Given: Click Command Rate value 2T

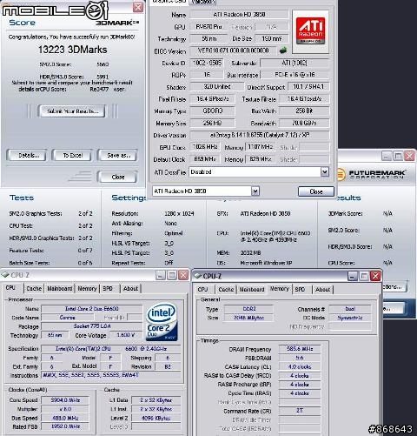Looking at the screenshot, I should click(x=300, y=411).
